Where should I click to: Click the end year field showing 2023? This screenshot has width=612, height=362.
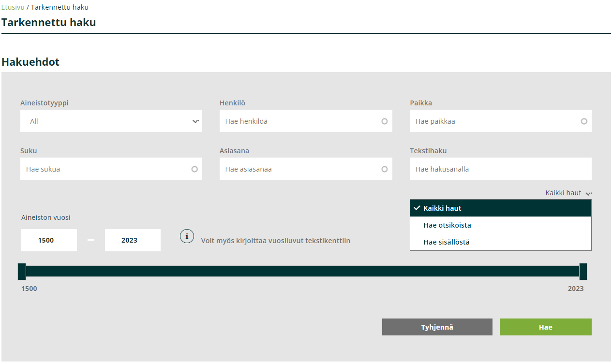click(x=133, y=240)
